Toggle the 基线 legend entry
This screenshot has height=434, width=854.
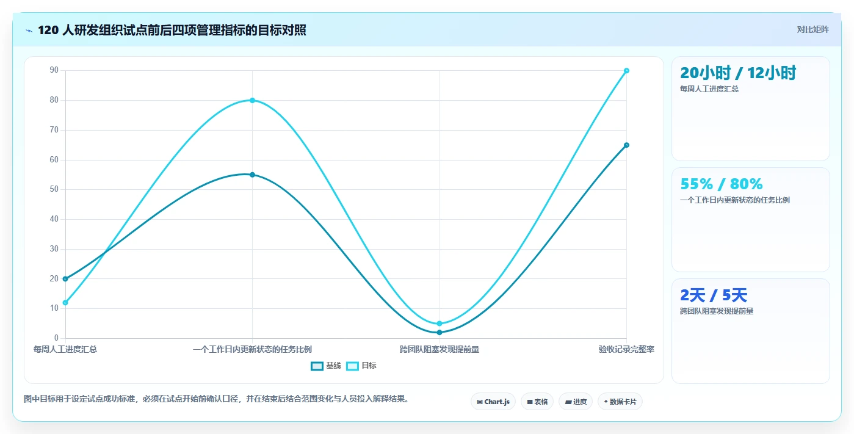coord(326,366)
